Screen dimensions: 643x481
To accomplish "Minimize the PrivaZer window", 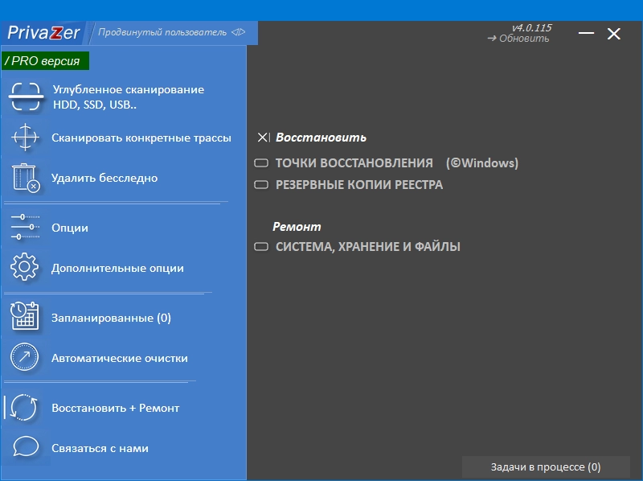I will coord(587,33).
